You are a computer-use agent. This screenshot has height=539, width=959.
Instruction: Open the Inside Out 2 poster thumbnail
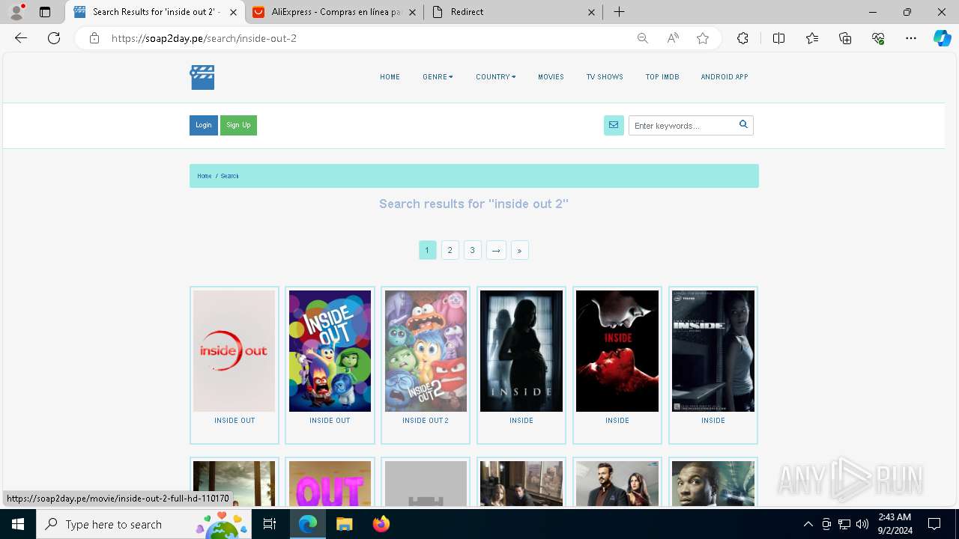click(x=426, y=351)
